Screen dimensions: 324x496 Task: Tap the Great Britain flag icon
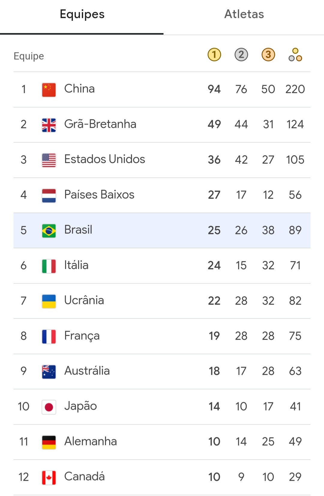pos(49,125)
